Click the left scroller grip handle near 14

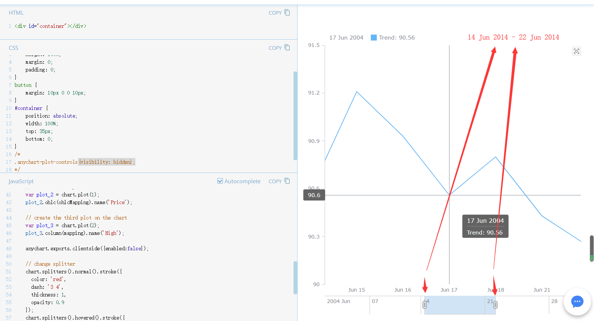(425, 304)
